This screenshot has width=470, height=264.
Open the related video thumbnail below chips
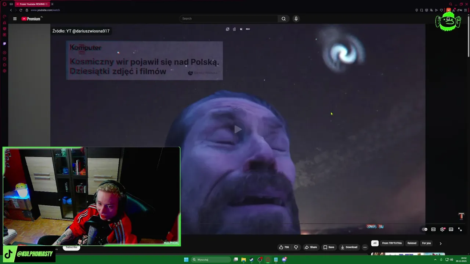tap(408, 254)
